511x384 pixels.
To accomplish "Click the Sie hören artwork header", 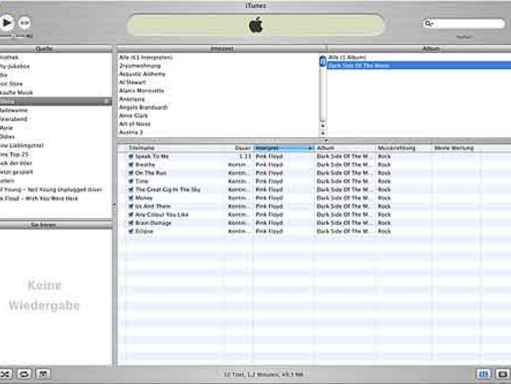I will [x=56, y=225].
